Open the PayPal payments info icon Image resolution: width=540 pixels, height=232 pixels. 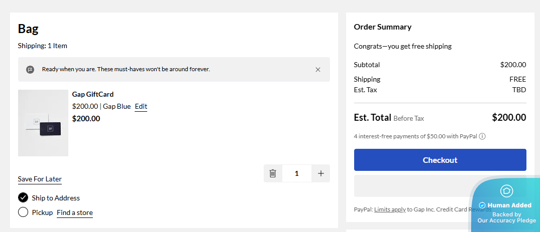[x=482, y=136]
